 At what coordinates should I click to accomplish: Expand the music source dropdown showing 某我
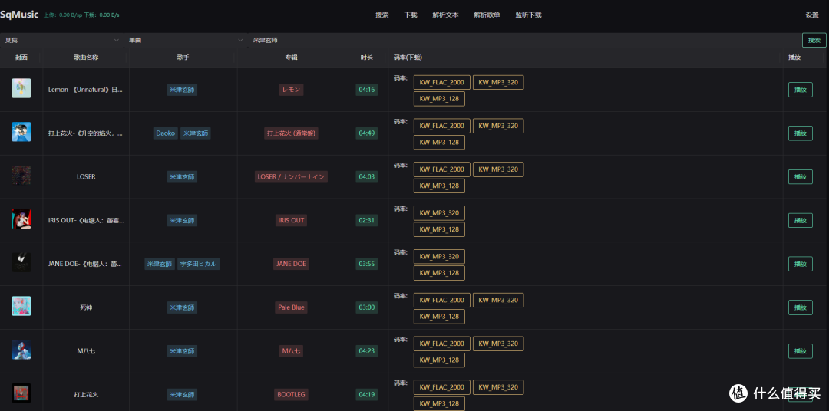point(62,40)
